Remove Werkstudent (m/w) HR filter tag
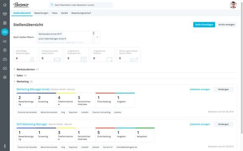This screenshot has height=151, width=243. (x=61, y=34)
